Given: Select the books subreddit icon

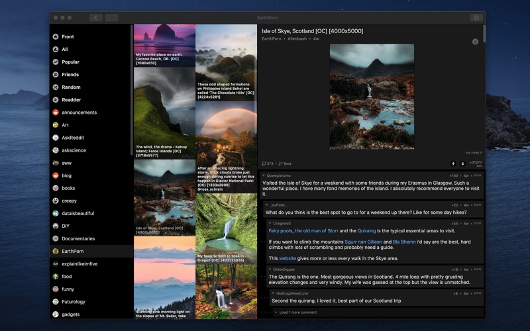Looking at the screenshot, I should coord(56,188).
